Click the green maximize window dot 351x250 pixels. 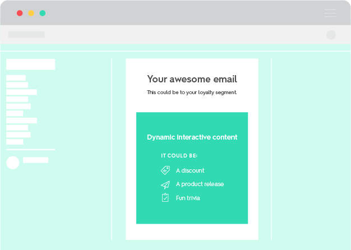tap(43, 13)
